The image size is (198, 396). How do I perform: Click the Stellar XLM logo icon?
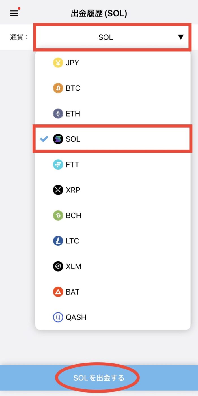(58, 266)
